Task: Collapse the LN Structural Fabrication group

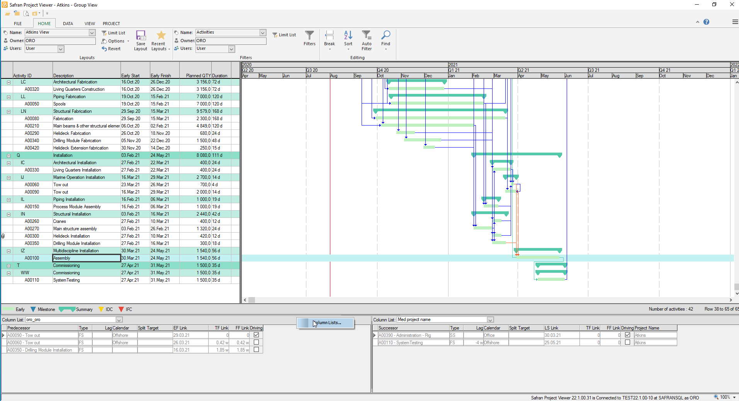Action: [x=8, y=112]
